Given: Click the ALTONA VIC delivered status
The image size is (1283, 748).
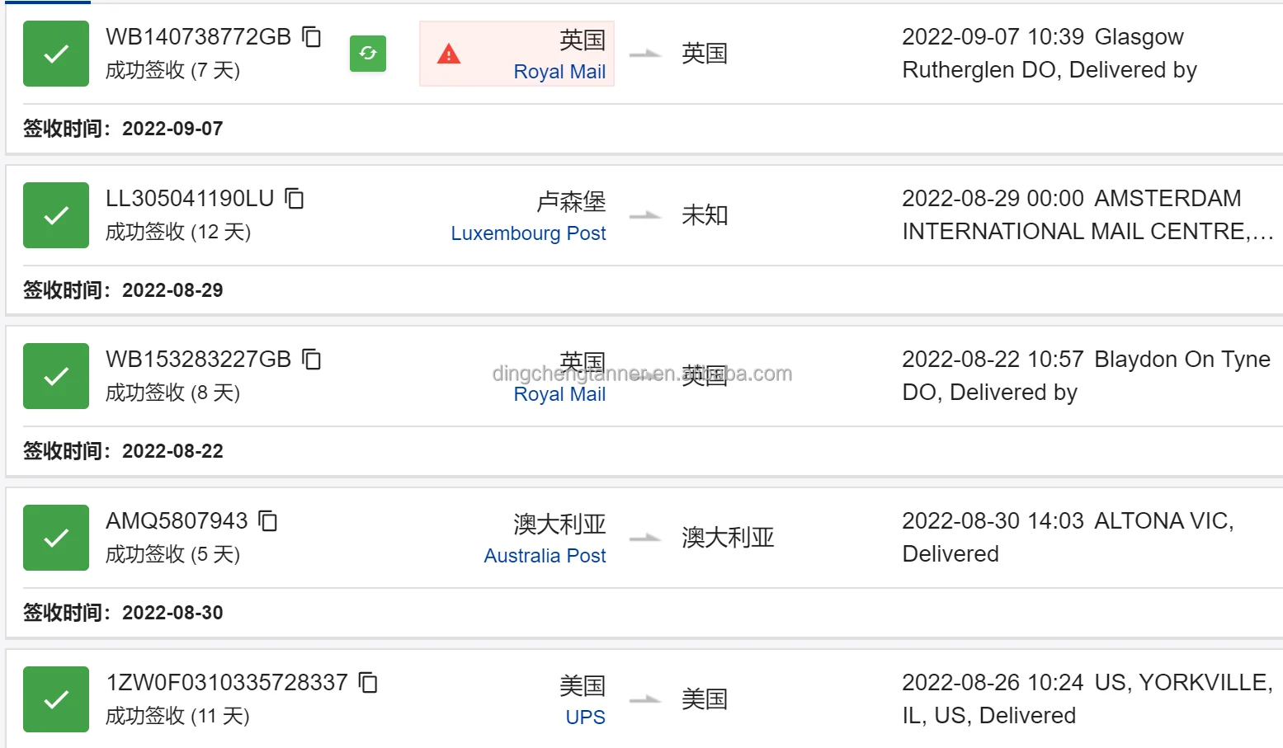Looking at the screenshot, I should [1067, 538].
